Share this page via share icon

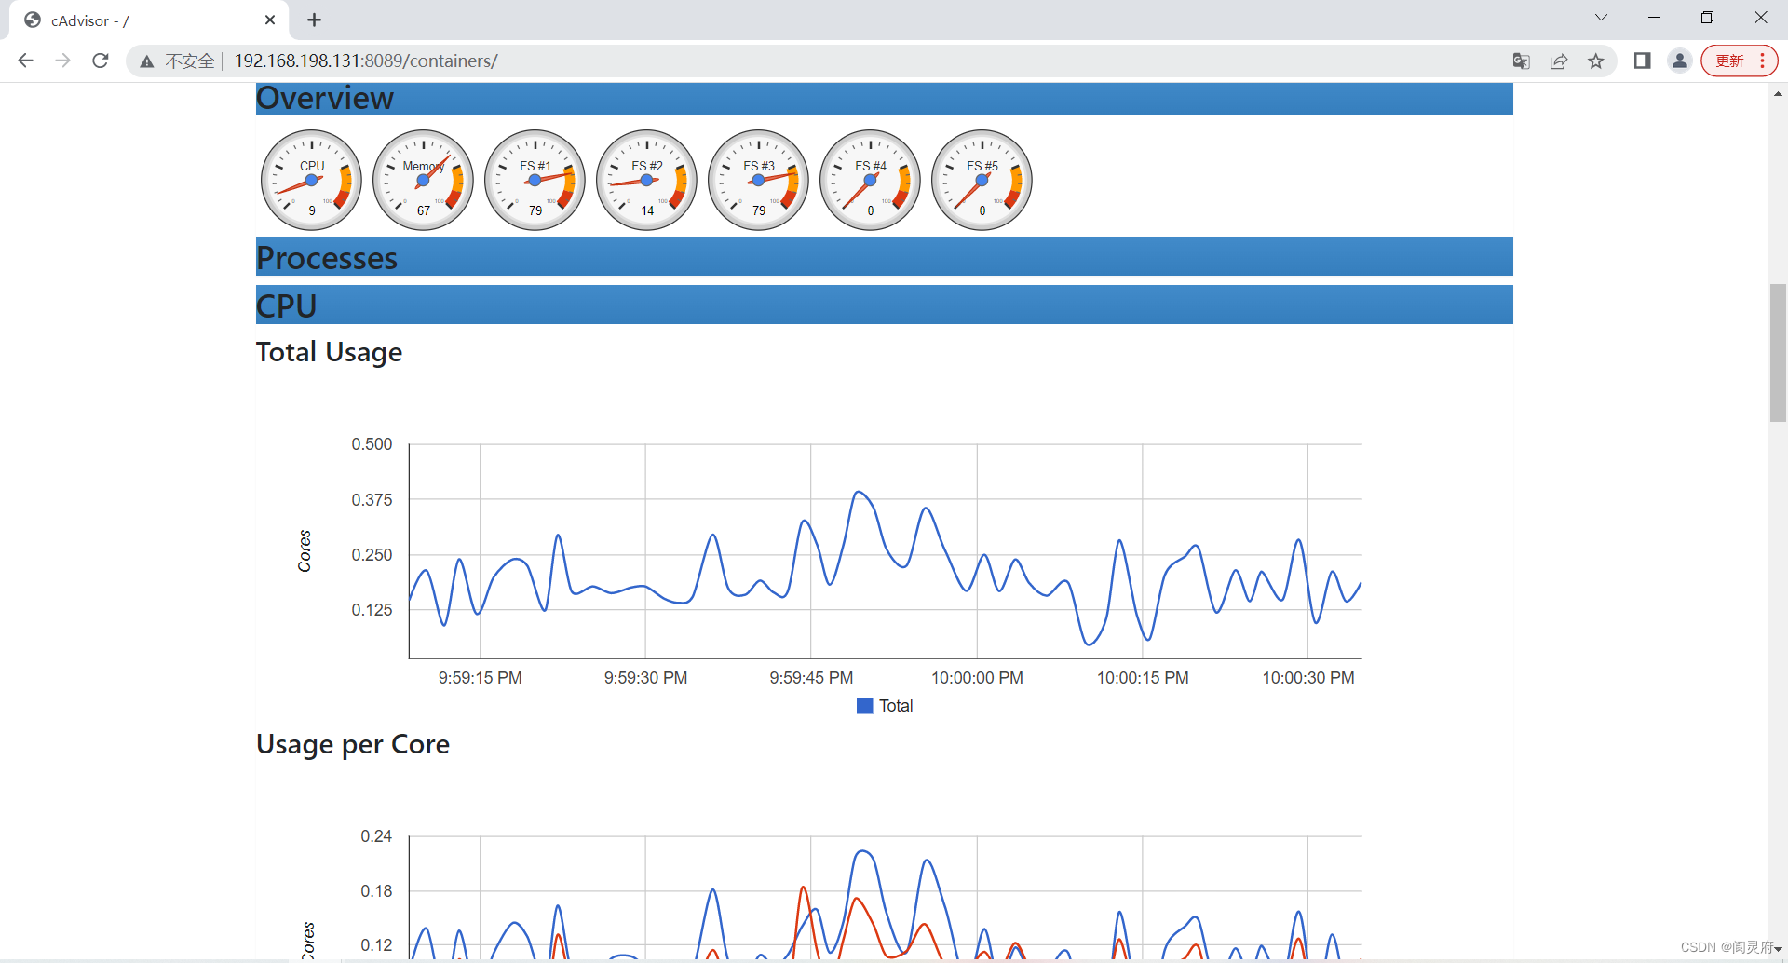(1558, 61)
